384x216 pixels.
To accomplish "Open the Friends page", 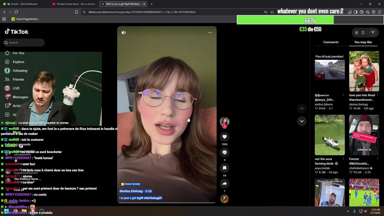I will coord(14,79).
